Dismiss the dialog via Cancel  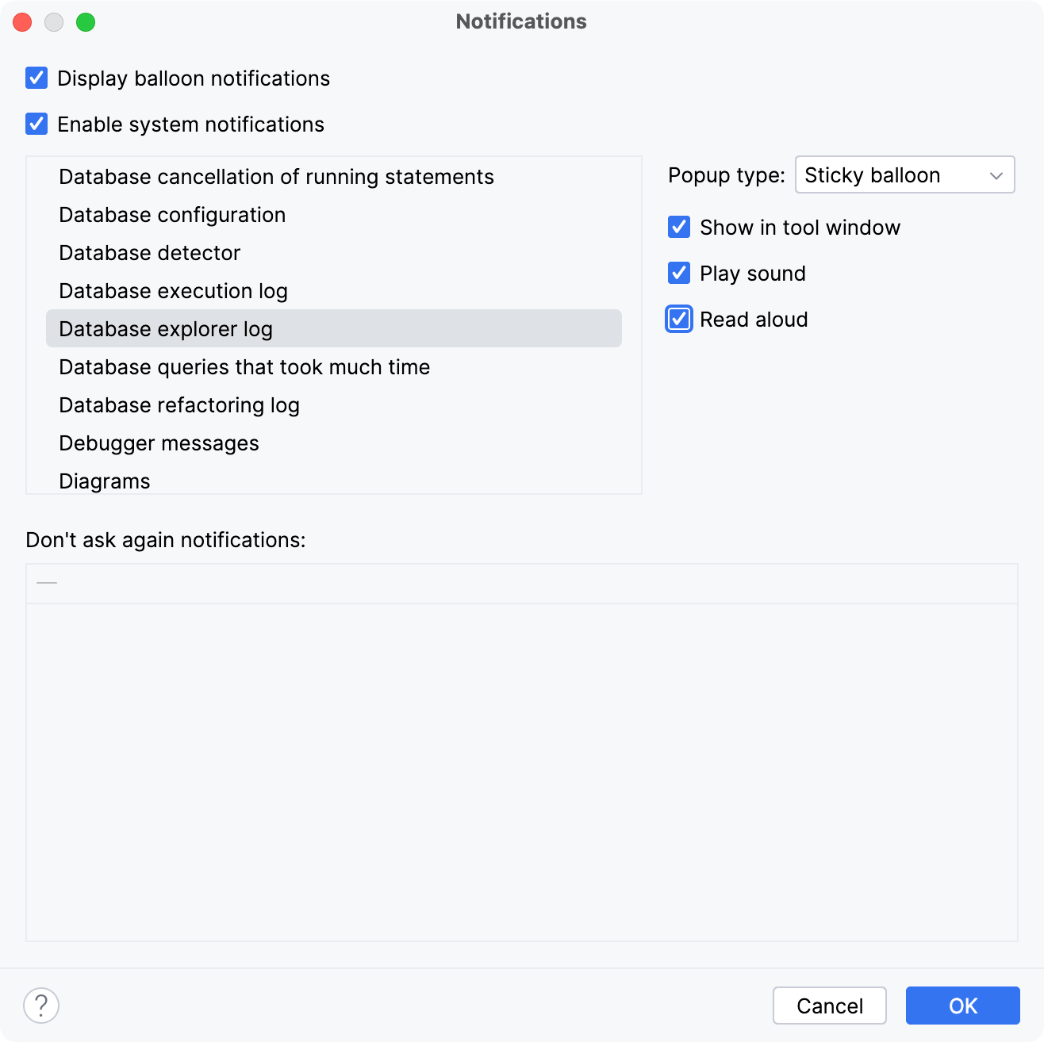point(829,1006)
